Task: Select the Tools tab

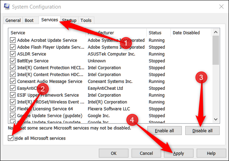Action: coord(86,20)
